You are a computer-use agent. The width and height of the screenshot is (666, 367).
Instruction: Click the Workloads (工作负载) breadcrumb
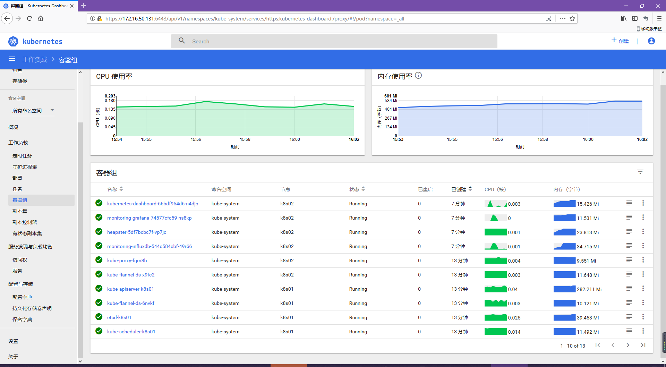[x=35, y=60]
